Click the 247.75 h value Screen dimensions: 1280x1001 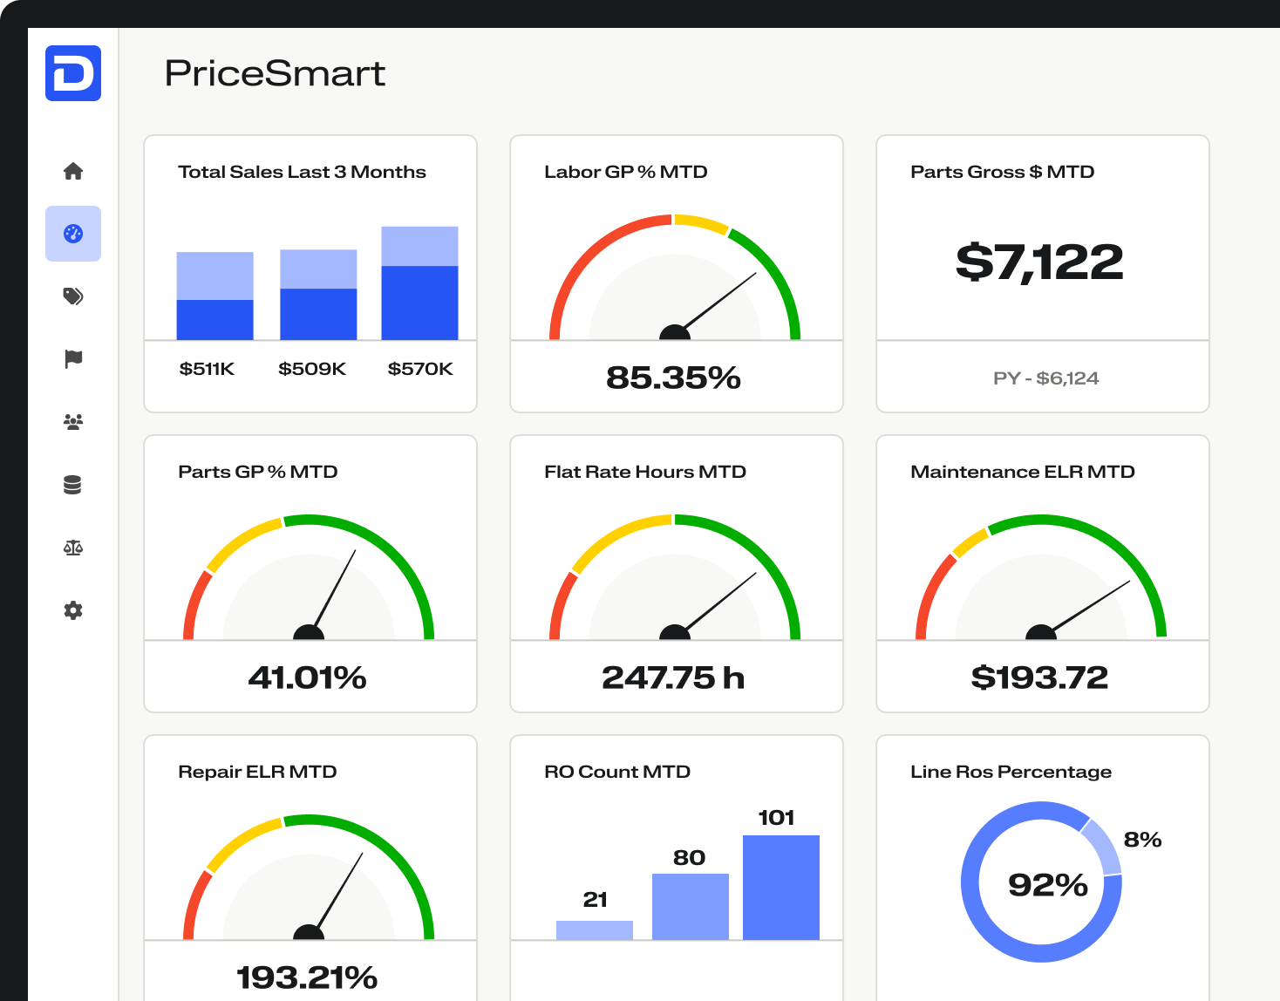pos(673,678)
